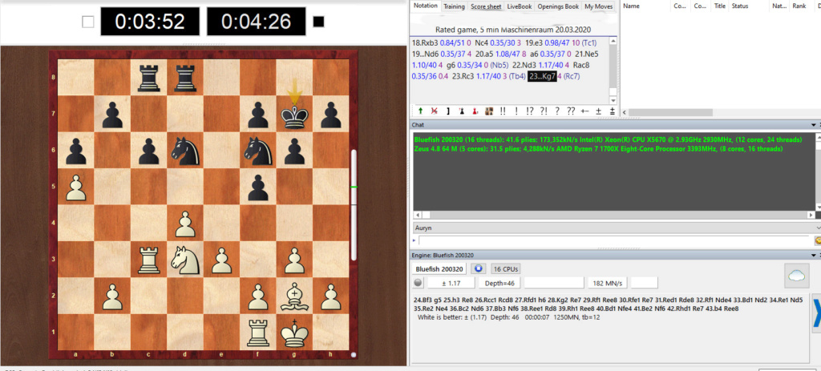Click the small circle at board corner
821x371 pixels.
(x=354, y=355)
